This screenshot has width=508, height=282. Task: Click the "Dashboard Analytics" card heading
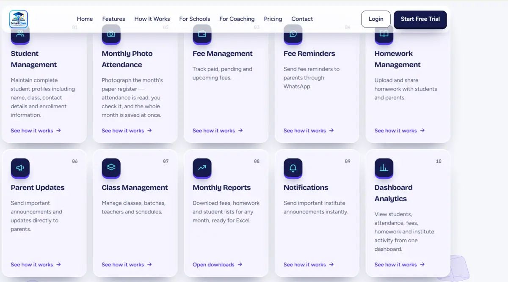pos(394,193)
